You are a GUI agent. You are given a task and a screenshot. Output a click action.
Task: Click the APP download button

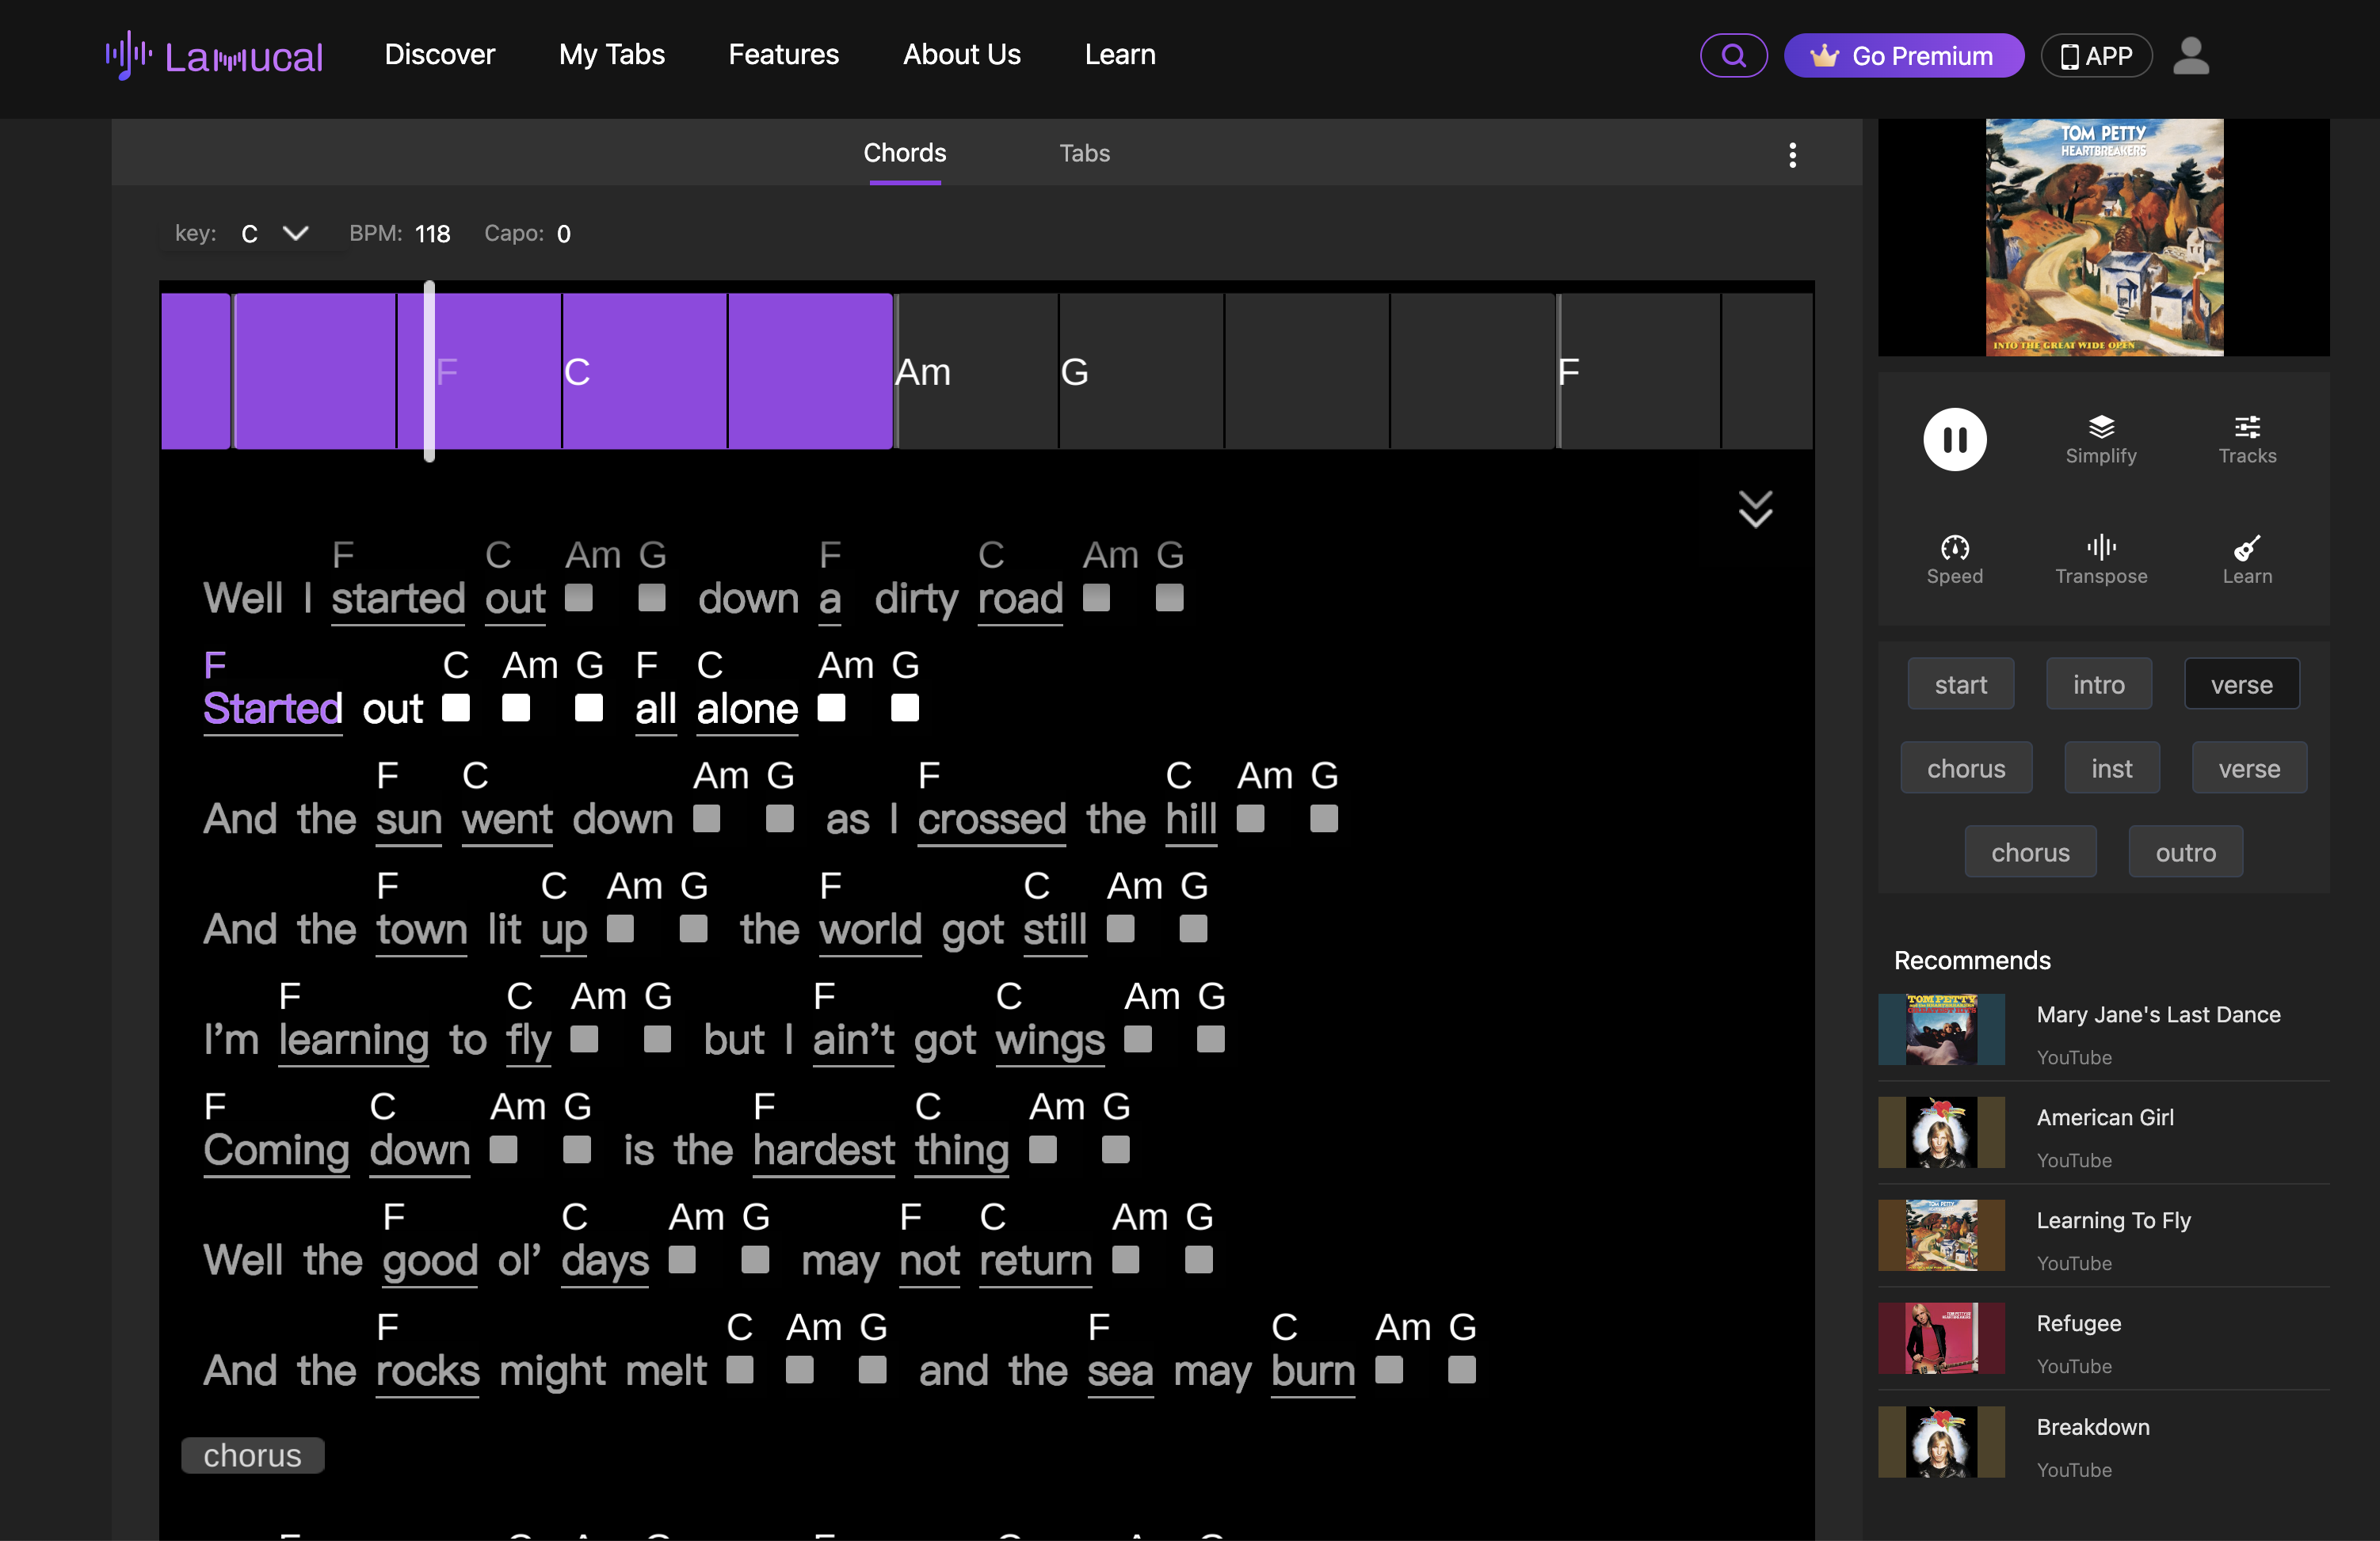[x=2096, y=55]
